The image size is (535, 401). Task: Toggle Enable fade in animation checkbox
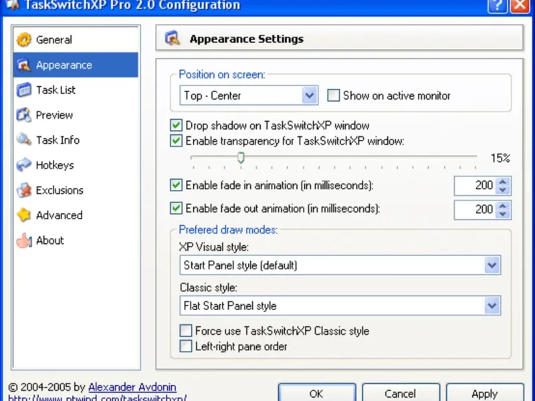pos(176,185)
